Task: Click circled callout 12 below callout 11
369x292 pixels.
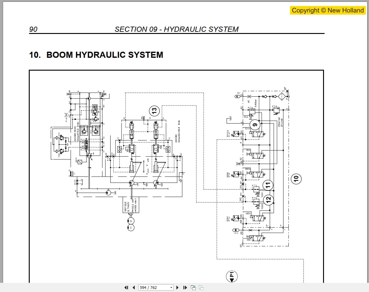Action: pos(269,201)
